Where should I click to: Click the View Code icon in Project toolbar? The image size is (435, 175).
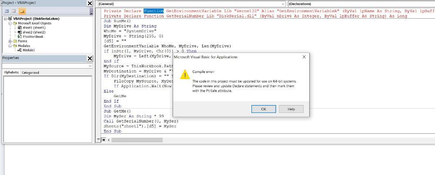pyautogui.click(x=7, y=11)
